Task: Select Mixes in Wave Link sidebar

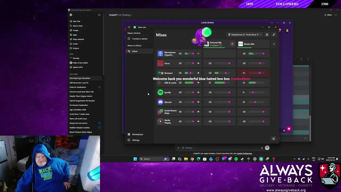Action: (x=140, y=51)
